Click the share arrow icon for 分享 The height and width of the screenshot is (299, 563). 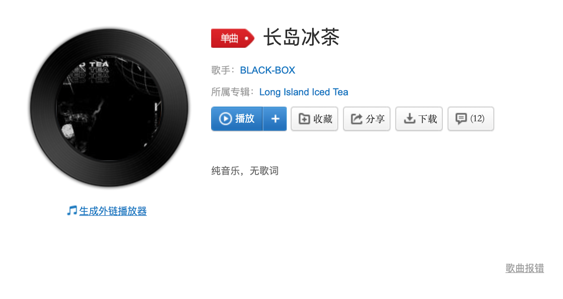point(357,119)
